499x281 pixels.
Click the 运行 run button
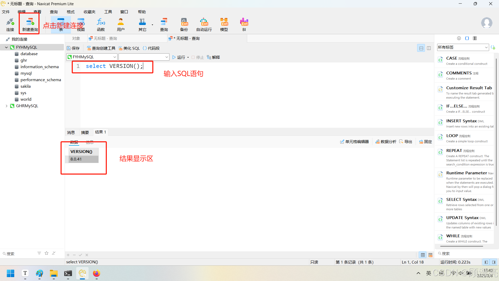pyautogui.click(x=179, y=57)
